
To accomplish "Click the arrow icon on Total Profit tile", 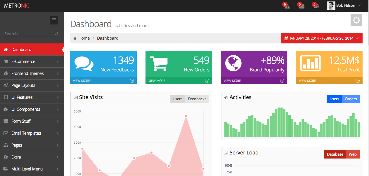I will pos(358,81).
